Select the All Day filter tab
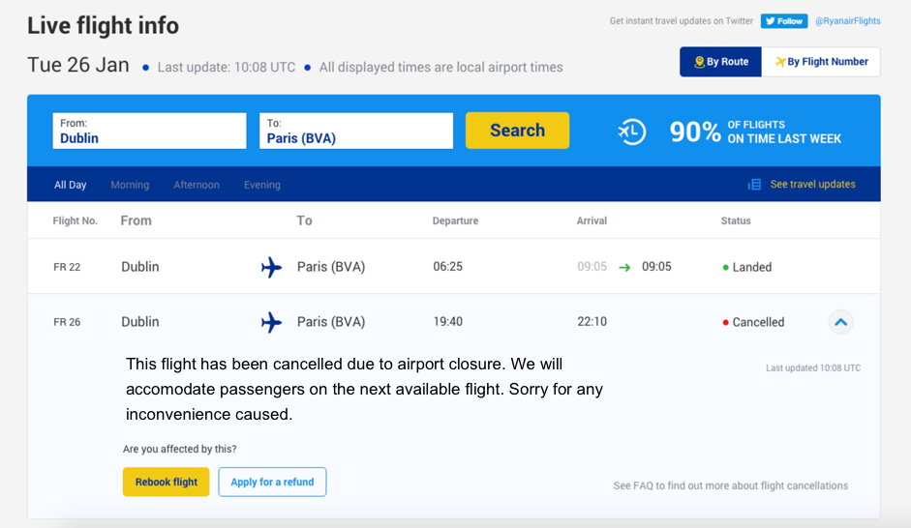This screenshot has height=528, width=911. coord(71,185)
